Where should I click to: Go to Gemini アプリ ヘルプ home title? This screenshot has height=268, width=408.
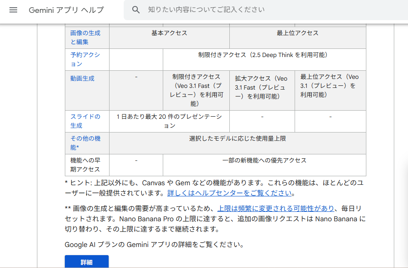click(x=66, y=10)
